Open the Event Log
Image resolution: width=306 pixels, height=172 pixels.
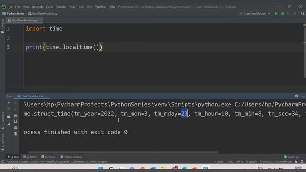click(x=291, y=157)
